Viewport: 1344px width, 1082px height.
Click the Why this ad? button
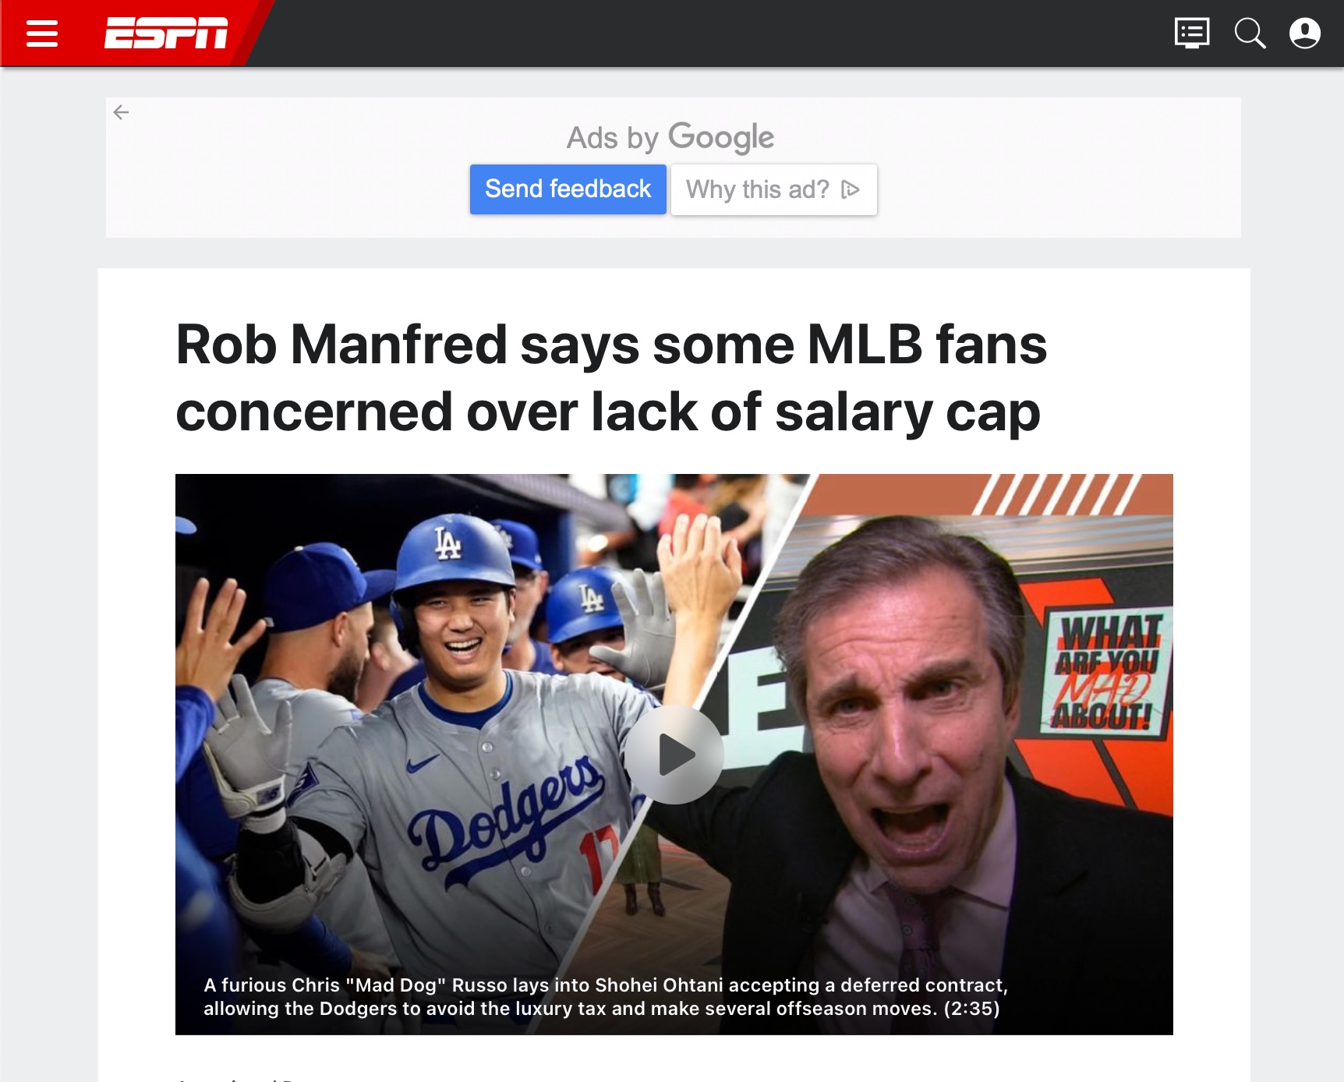coord(774,189)
